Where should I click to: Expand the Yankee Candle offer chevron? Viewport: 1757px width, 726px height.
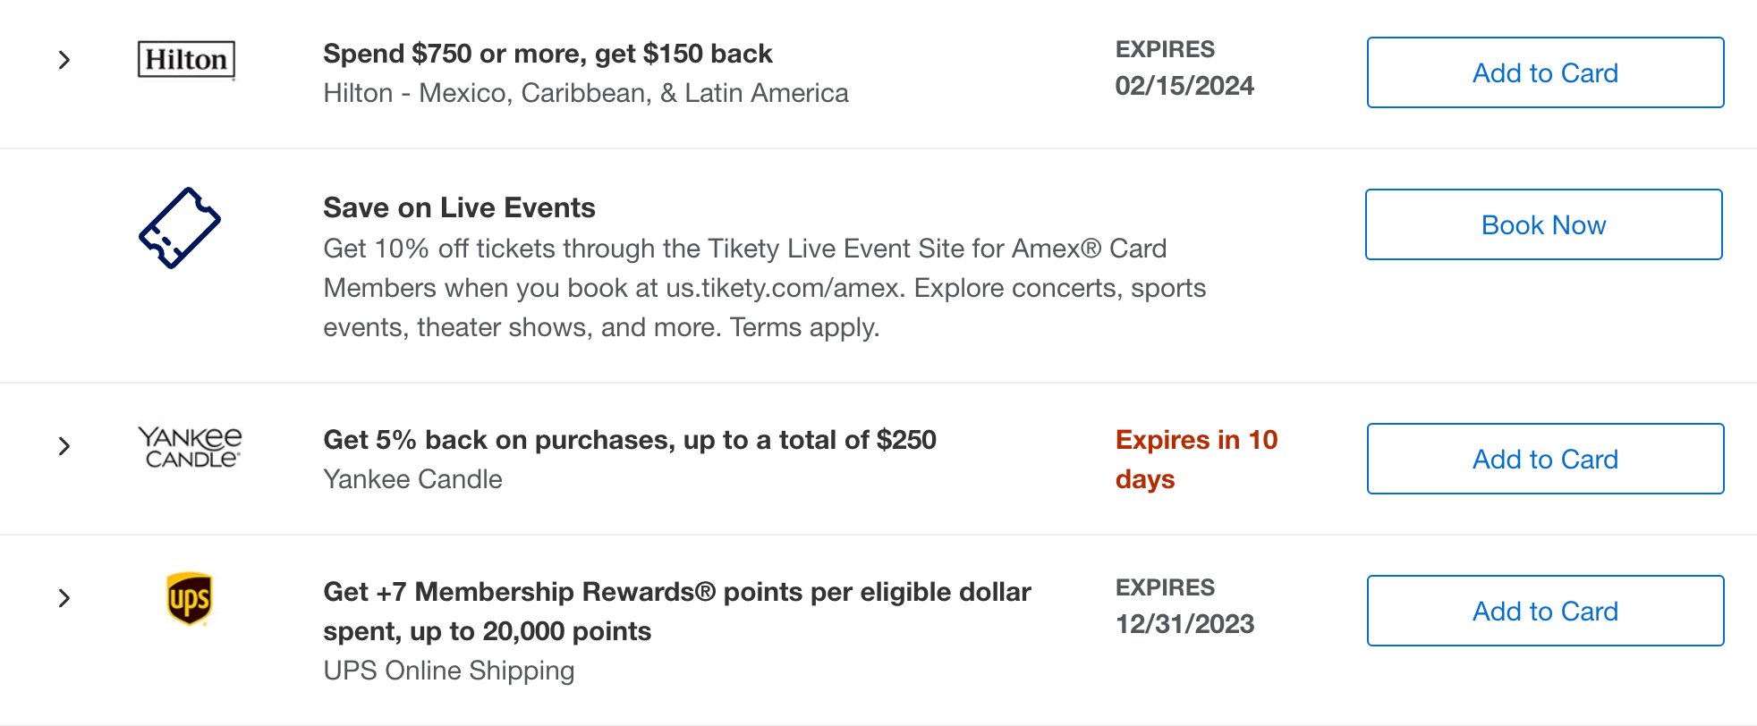64,446
